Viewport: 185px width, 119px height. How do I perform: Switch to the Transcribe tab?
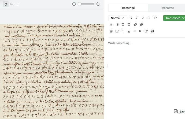[128, 8]
